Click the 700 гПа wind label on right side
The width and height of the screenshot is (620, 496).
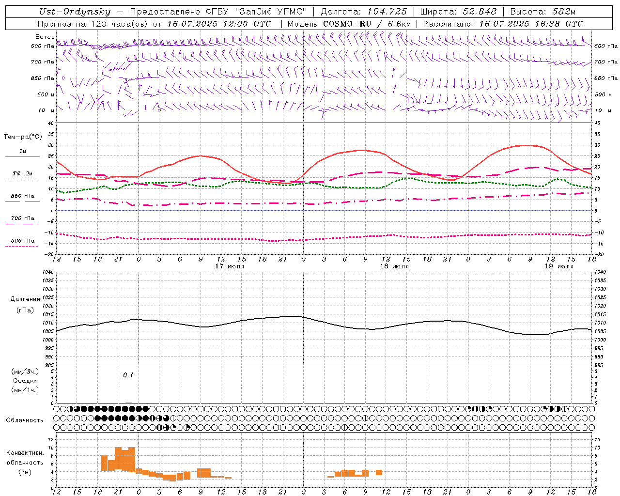(606, 62)
